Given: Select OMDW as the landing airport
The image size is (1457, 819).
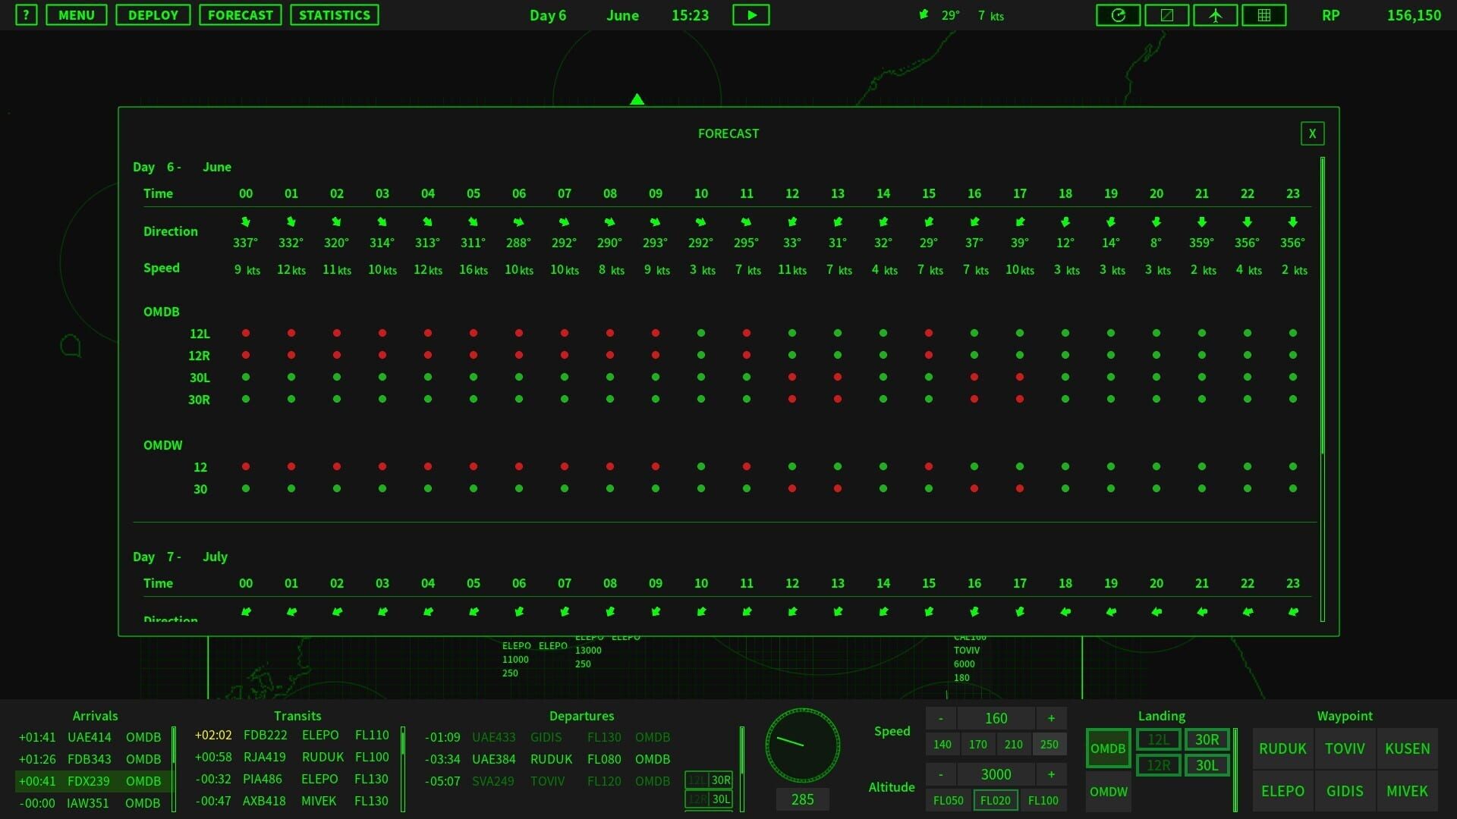Looking at the screenshot, I should [x=1108, y=792].
